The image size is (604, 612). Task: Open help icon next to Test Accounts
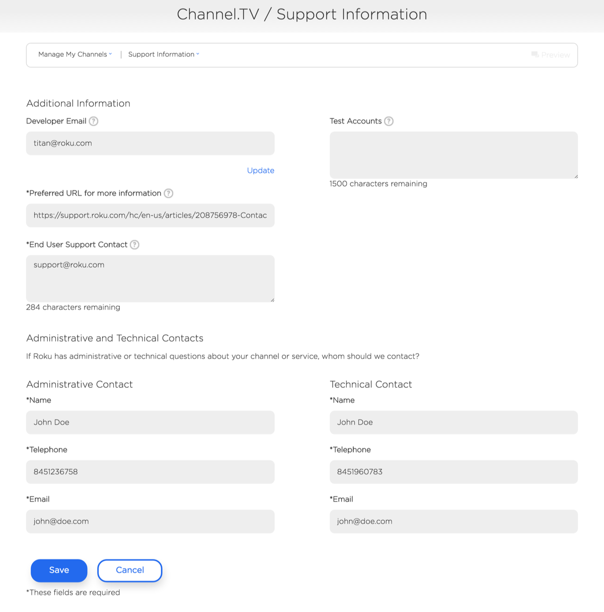pos(389,121)
